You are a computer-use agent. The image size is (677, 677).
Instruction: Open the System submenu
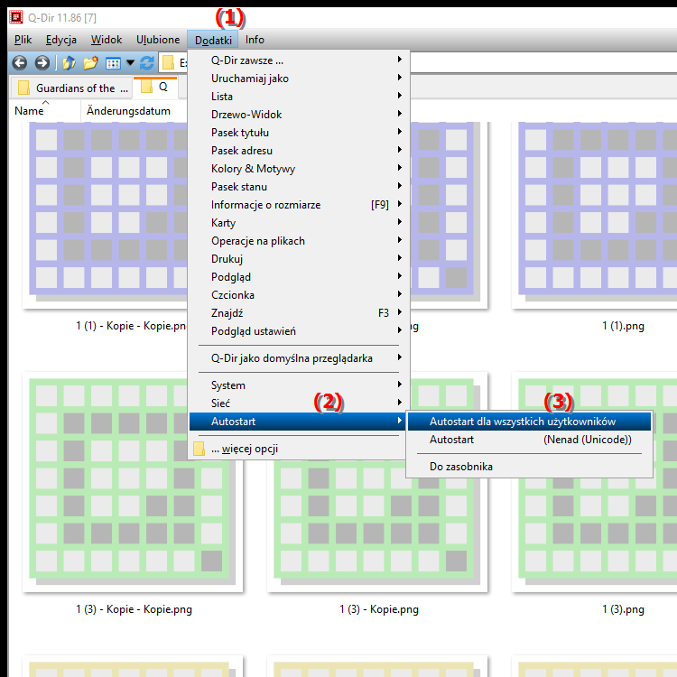pyautogui.click(x=299, y=385)
